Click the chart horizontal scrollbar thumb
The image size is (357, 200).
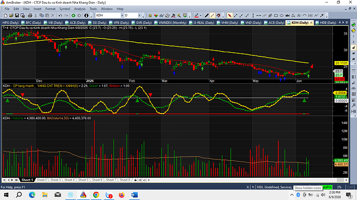340,180
